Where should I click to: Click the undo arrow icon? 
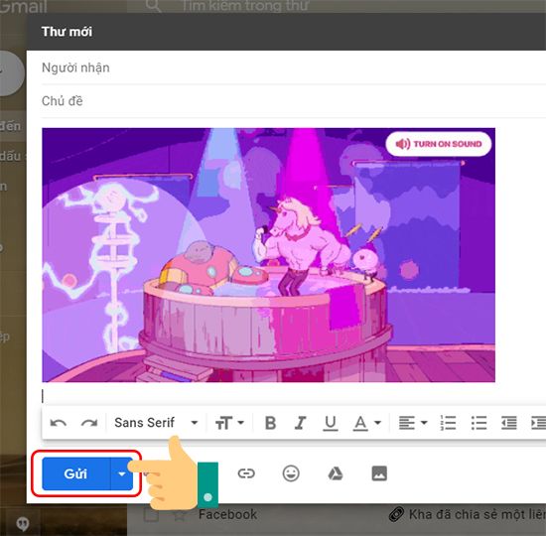pyautogui.click(x=59, y=423)
